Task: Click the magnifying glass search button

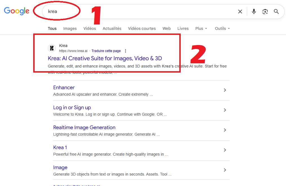Action: coord(276,12)
